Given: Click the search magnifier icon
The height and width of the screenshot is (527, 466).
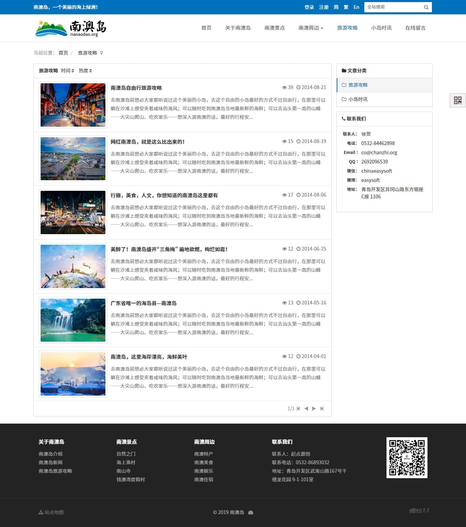Looking at the screenshot, I should pos(426,7).
